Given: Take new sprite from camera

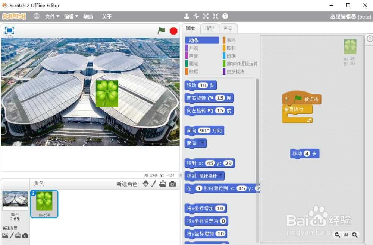Looking at the screenshot, I should [x=172, y=184].
